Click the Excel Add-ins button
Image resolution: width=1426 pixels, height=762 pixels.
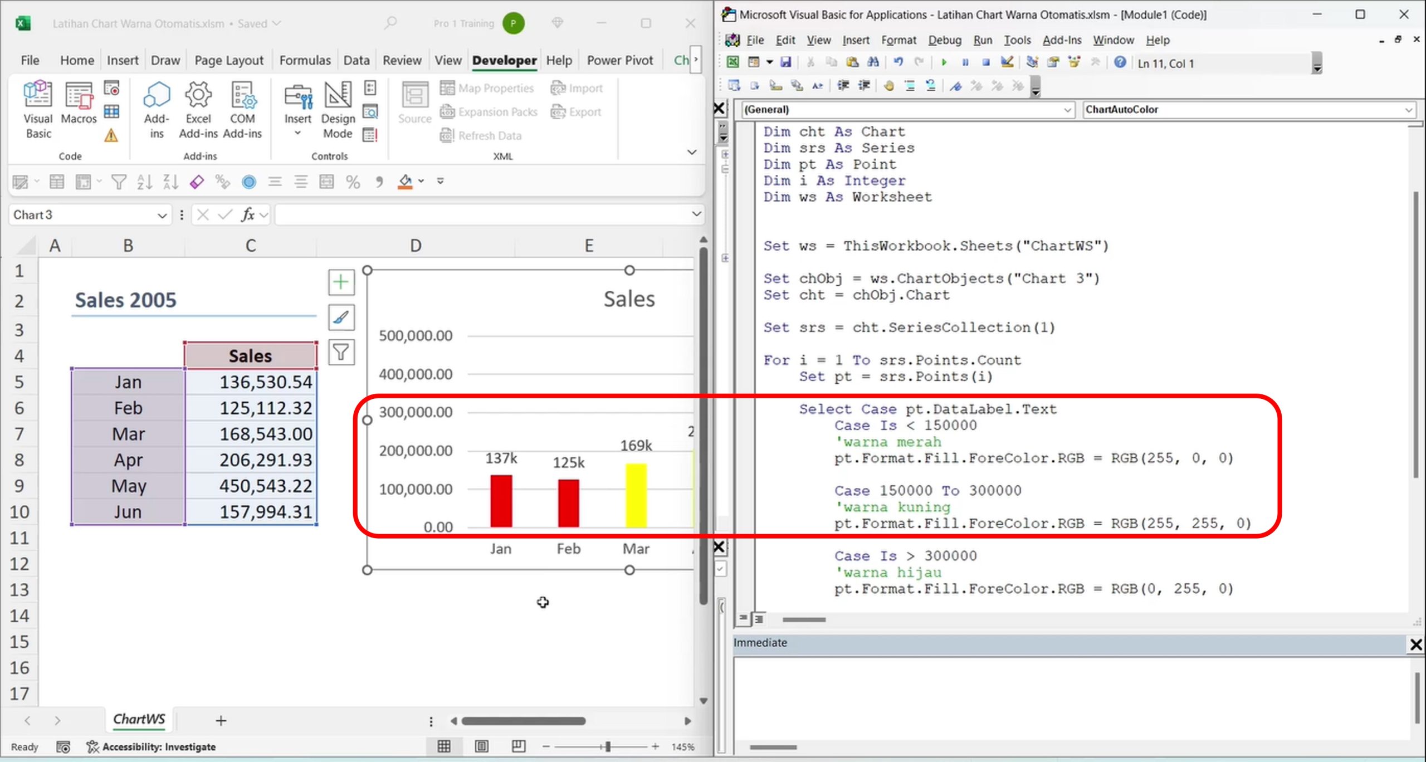pos(198,109)
